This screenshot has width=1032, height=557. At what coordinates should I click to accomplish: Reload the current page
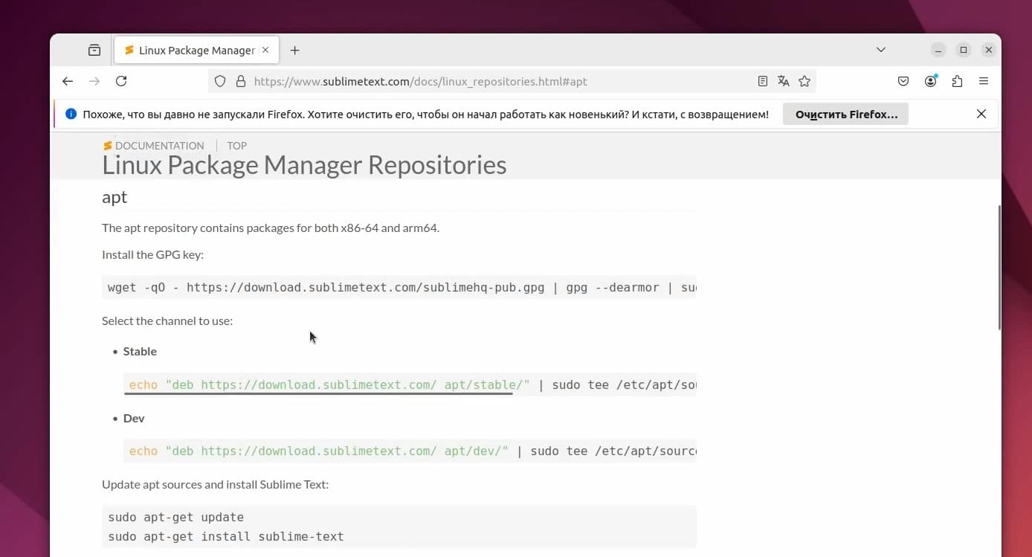121,81
